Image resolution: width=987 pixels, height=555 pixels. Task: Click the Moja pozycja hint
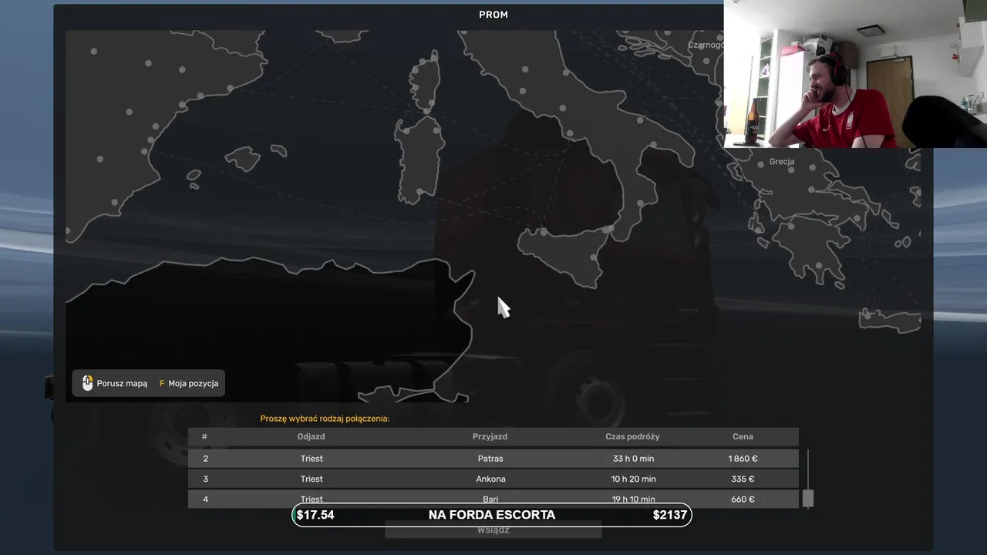click(189, 383)
